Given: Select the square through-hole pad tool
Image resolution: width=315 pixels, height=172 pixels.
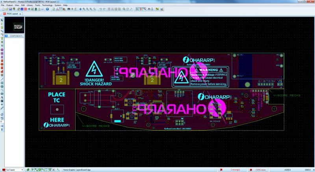Looking at the screenshot, I should point(2,54).
